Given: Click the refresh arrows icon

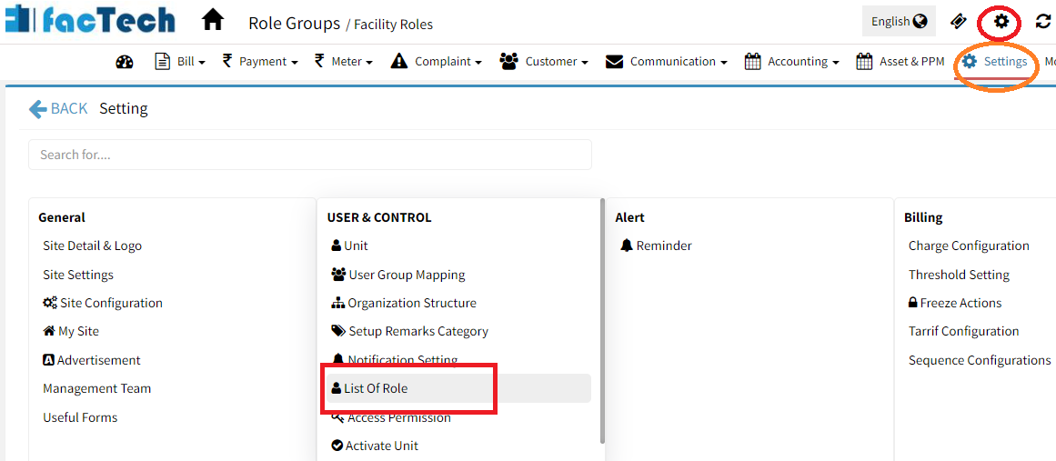Looking at the screenshot, I should point(1042,22).
